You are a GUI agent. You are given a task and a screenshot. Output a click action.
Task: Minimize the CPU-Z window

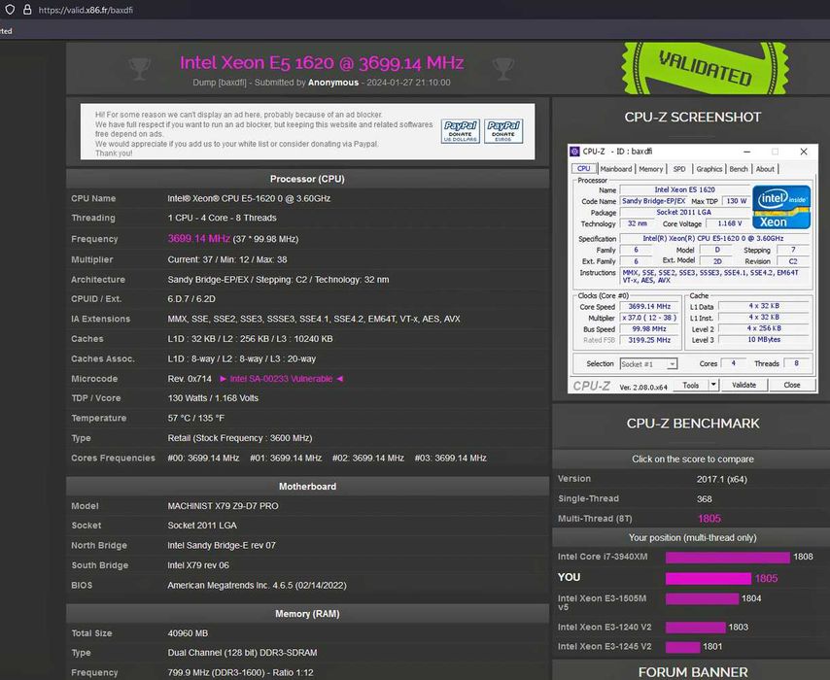click(x=746, y=152)
